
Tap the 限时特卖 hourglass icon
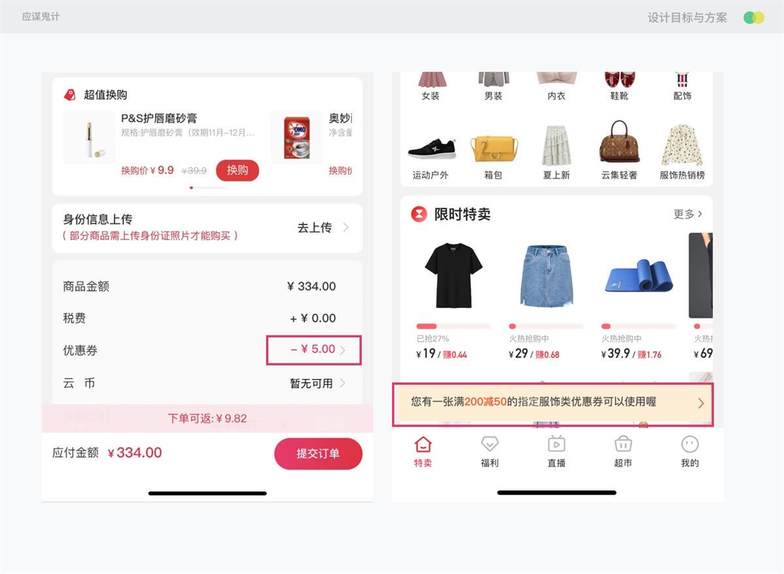pos(419,214)
